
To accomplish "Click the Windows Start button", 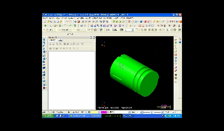I will (48, 116).
